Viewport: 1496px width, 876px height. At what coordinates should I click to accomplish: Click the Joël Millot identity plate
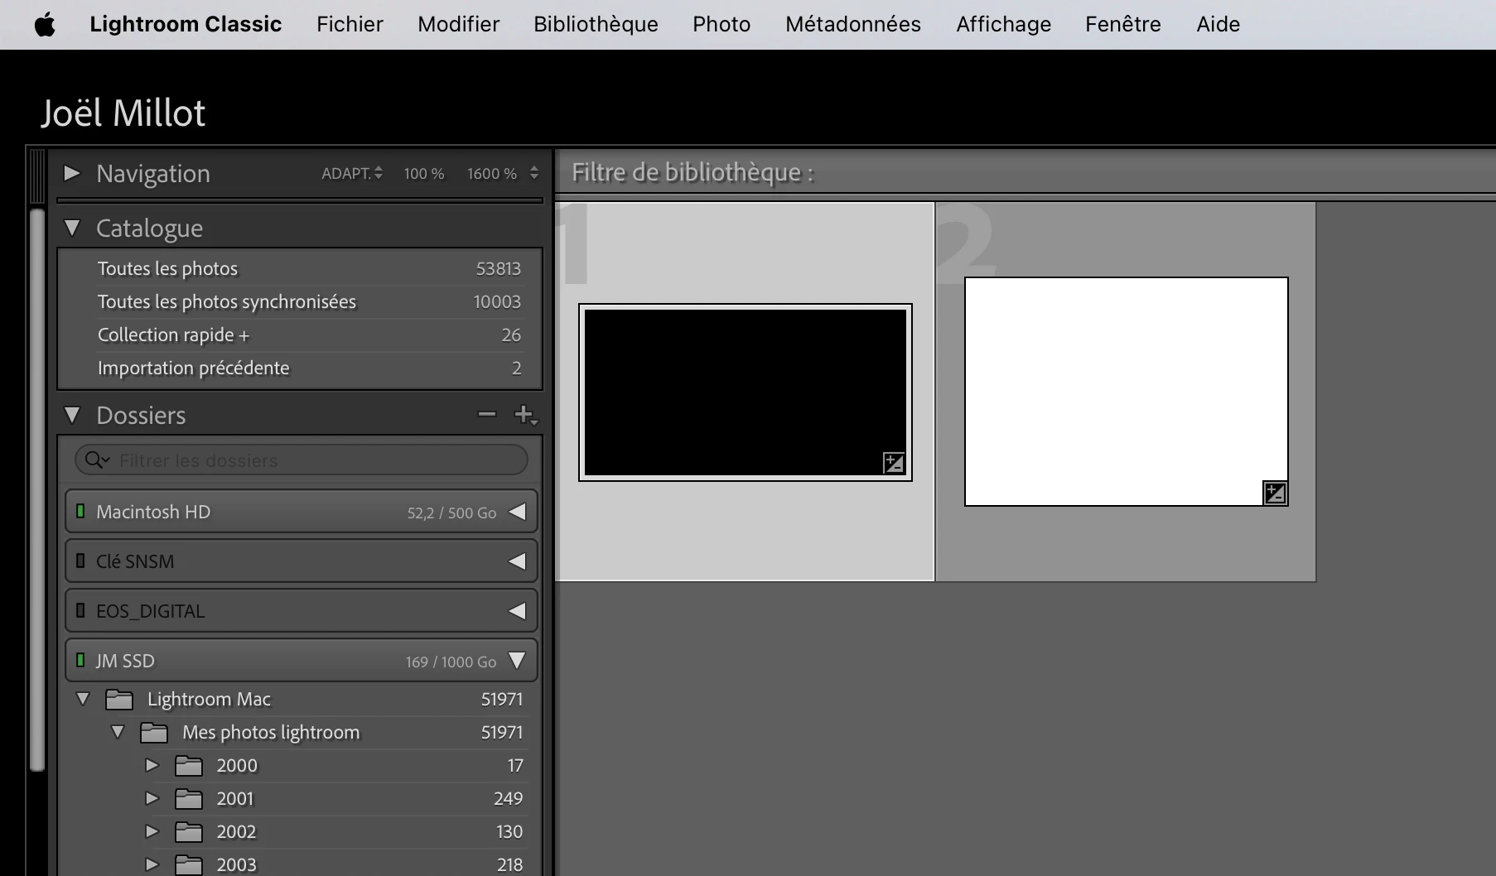(x=123, y=113)
